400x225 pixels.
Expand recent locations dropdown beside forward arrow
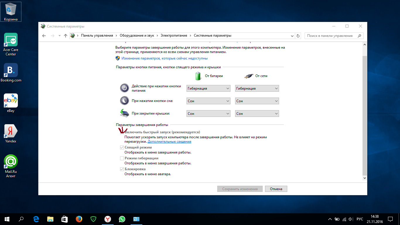[59, 36]
